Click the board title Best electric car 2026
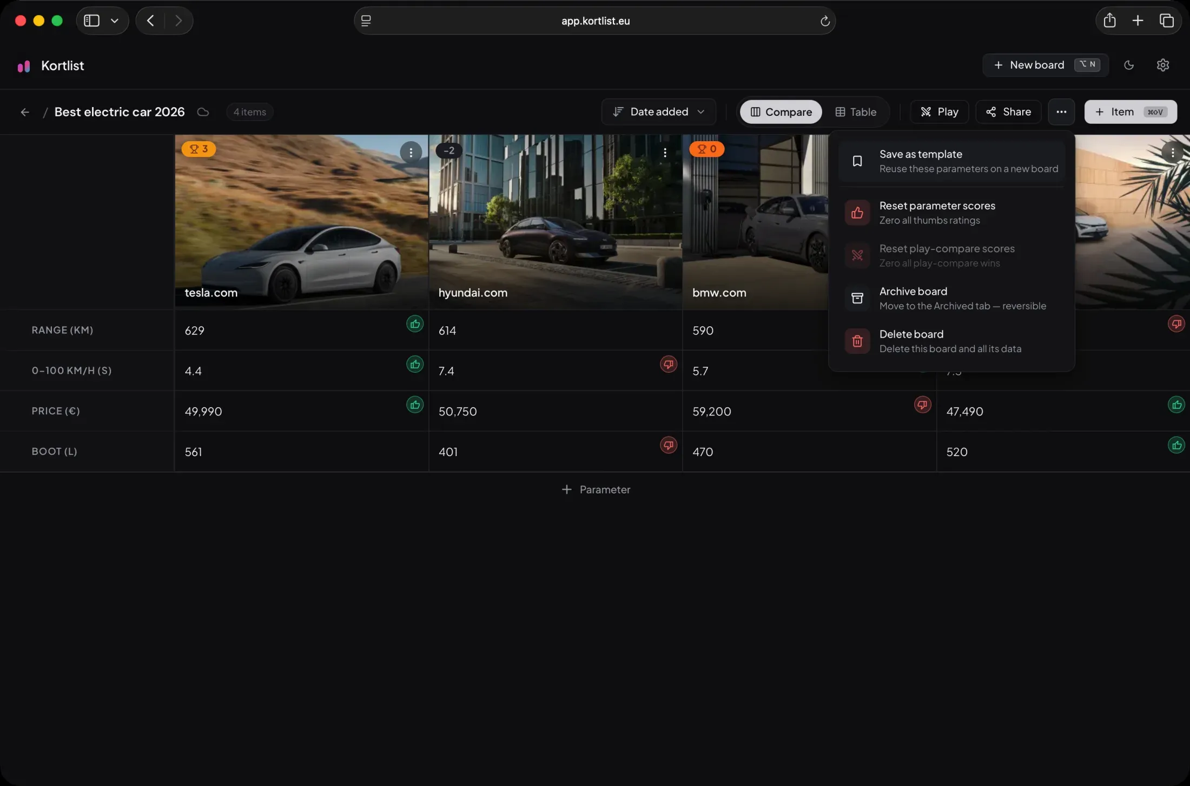 [120, 112]
